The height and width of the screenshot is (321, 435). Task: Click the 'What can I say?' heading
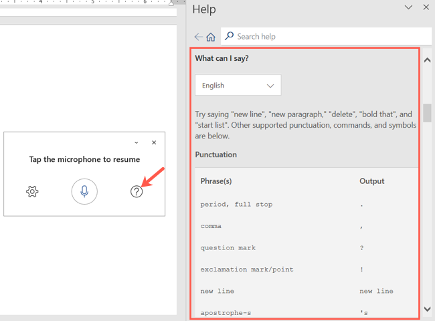coord(222,58)
